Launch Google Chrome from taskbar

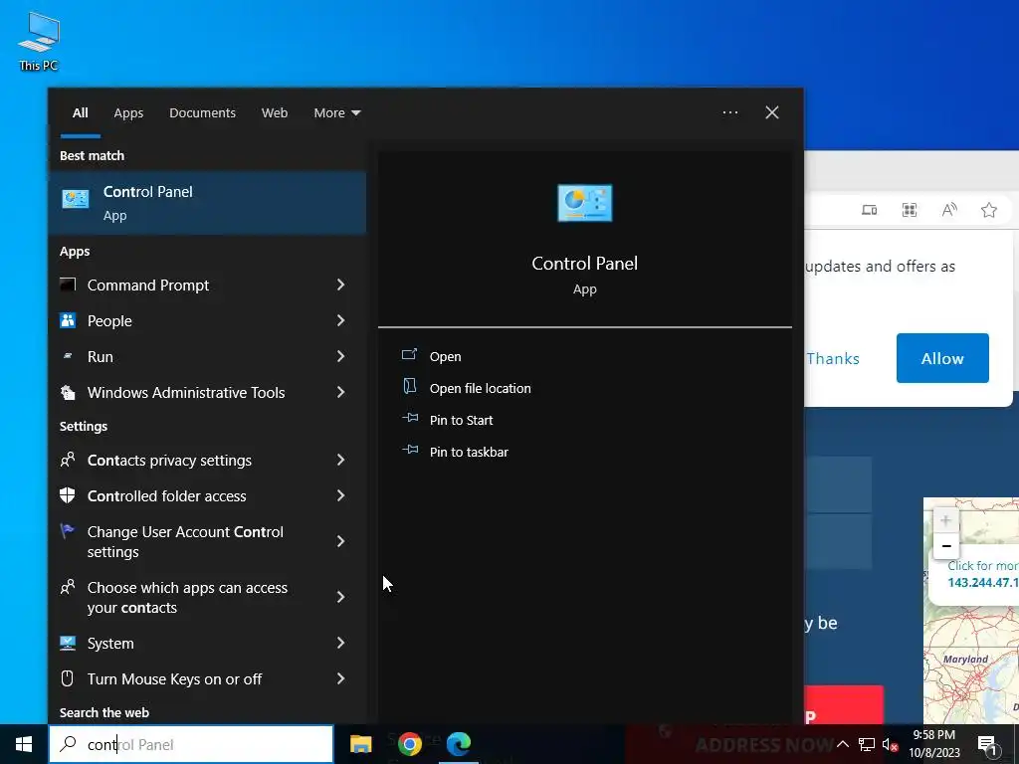409,744
